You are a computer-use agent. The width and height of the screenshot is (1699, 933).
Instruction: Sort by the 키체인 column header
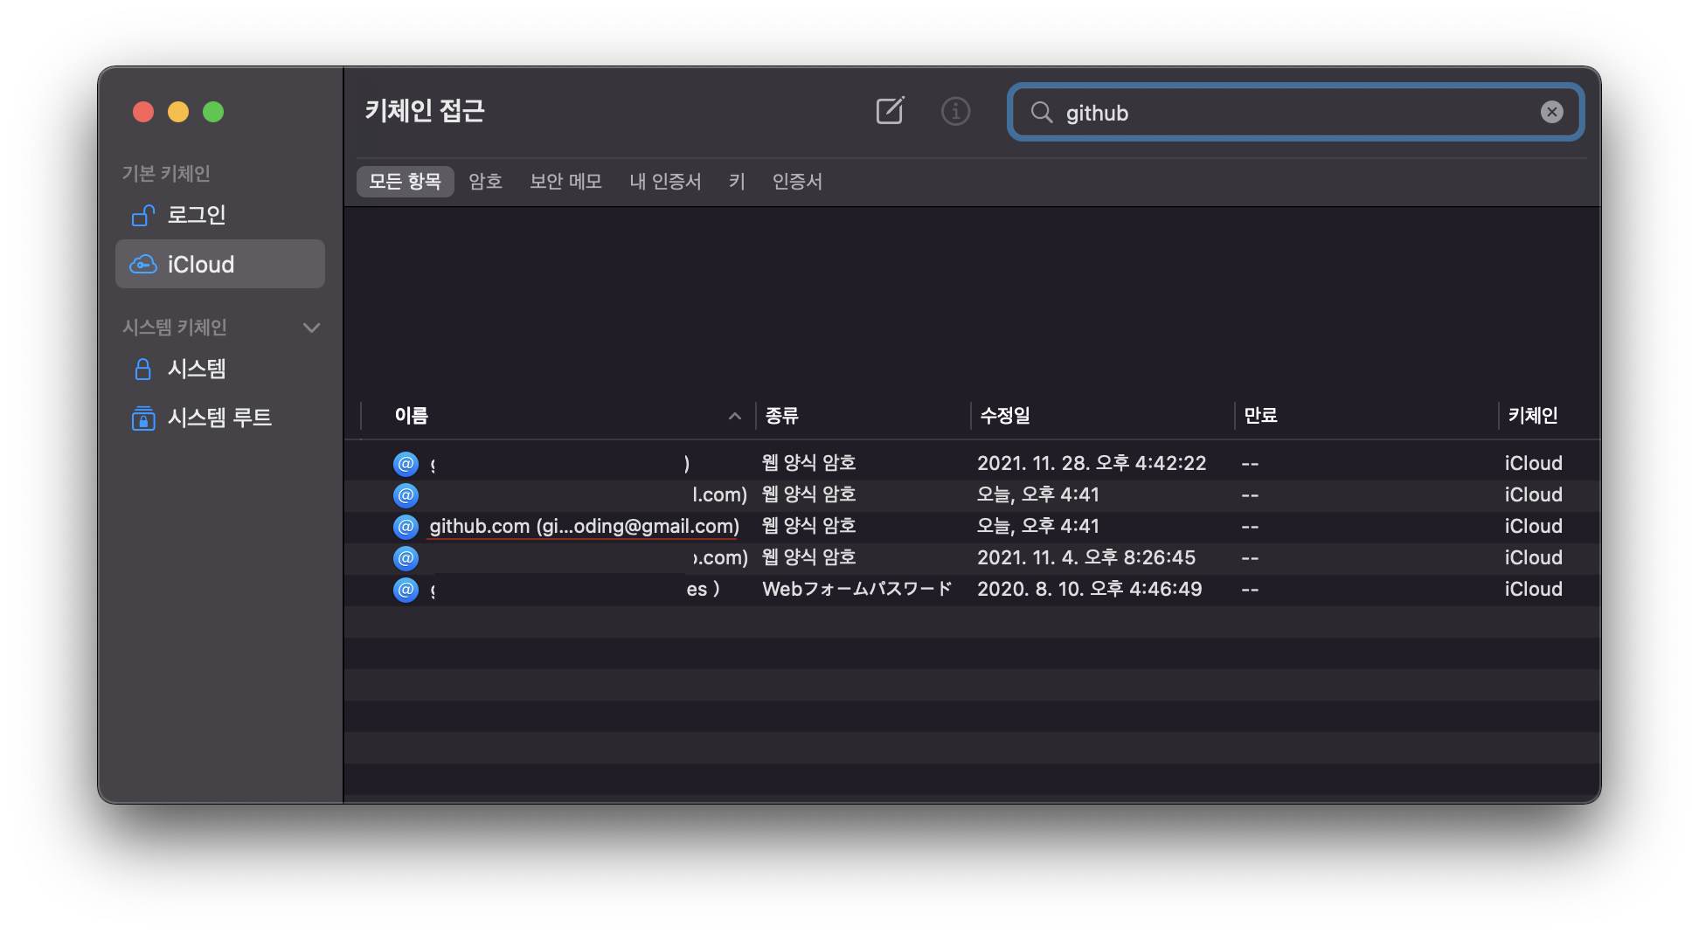pyautogui.click(x=1549, y=416)
